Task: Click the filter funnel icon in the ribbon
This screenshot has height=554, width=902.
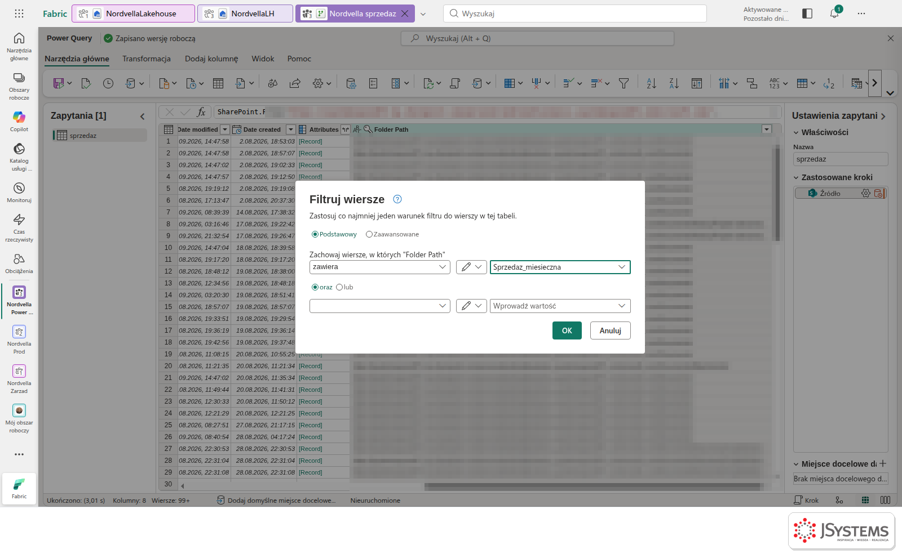Action: [x=624, y=83]
